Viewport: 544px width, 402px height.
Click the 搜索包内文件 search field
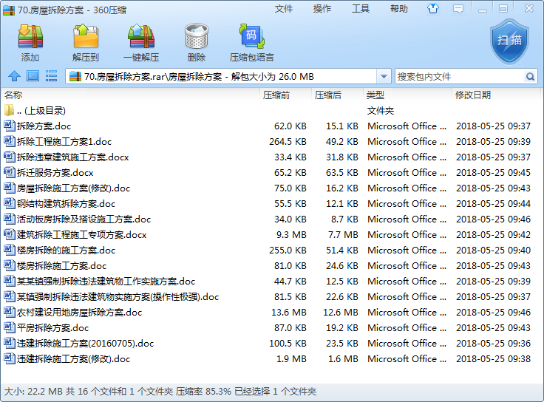coord(458,77)
